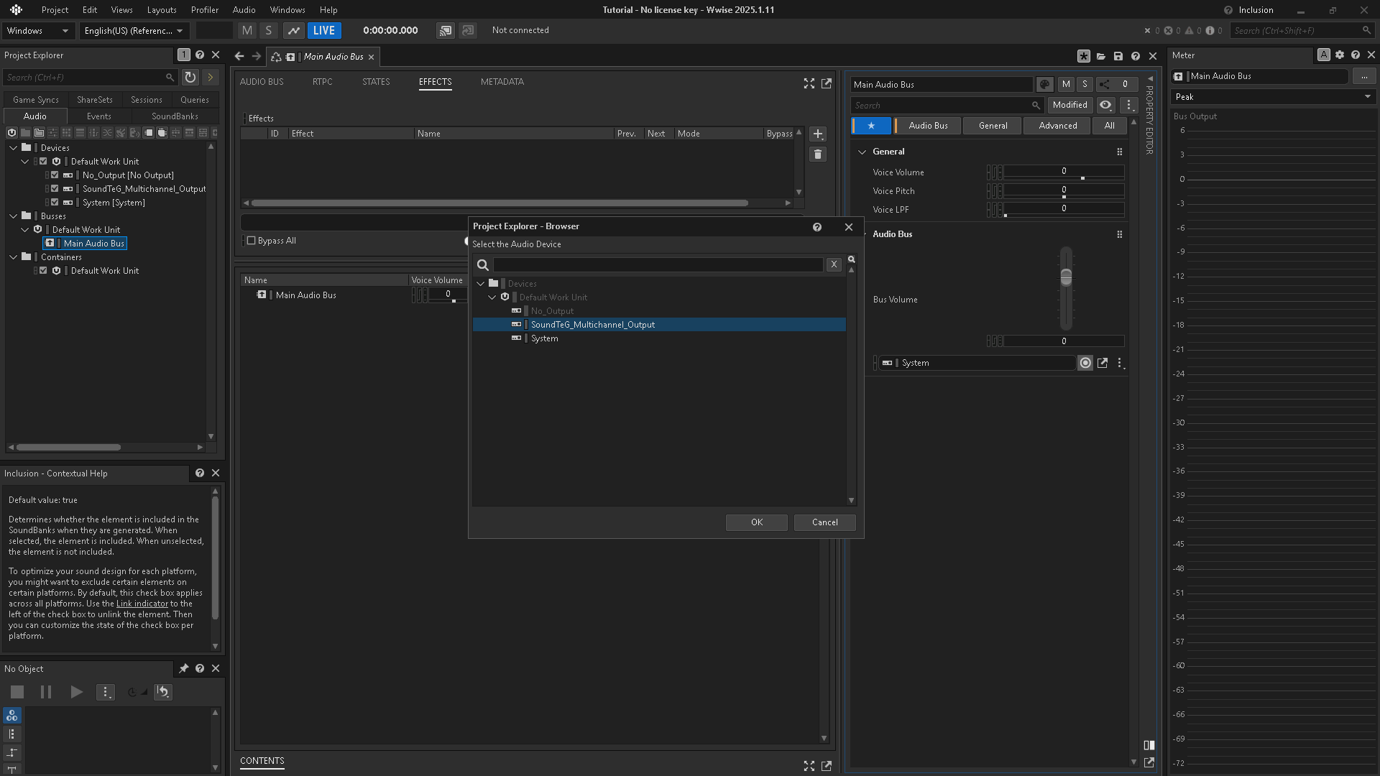The image size is (1380, 776).
Task: Open the Profiler menu
Action: 205,10
